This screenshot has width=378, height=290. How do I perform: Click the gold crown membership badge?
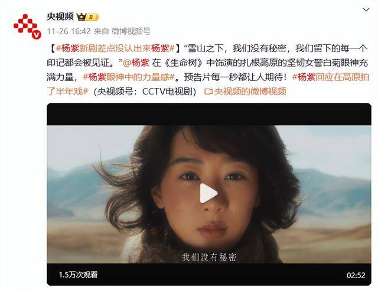pos(82,17)
